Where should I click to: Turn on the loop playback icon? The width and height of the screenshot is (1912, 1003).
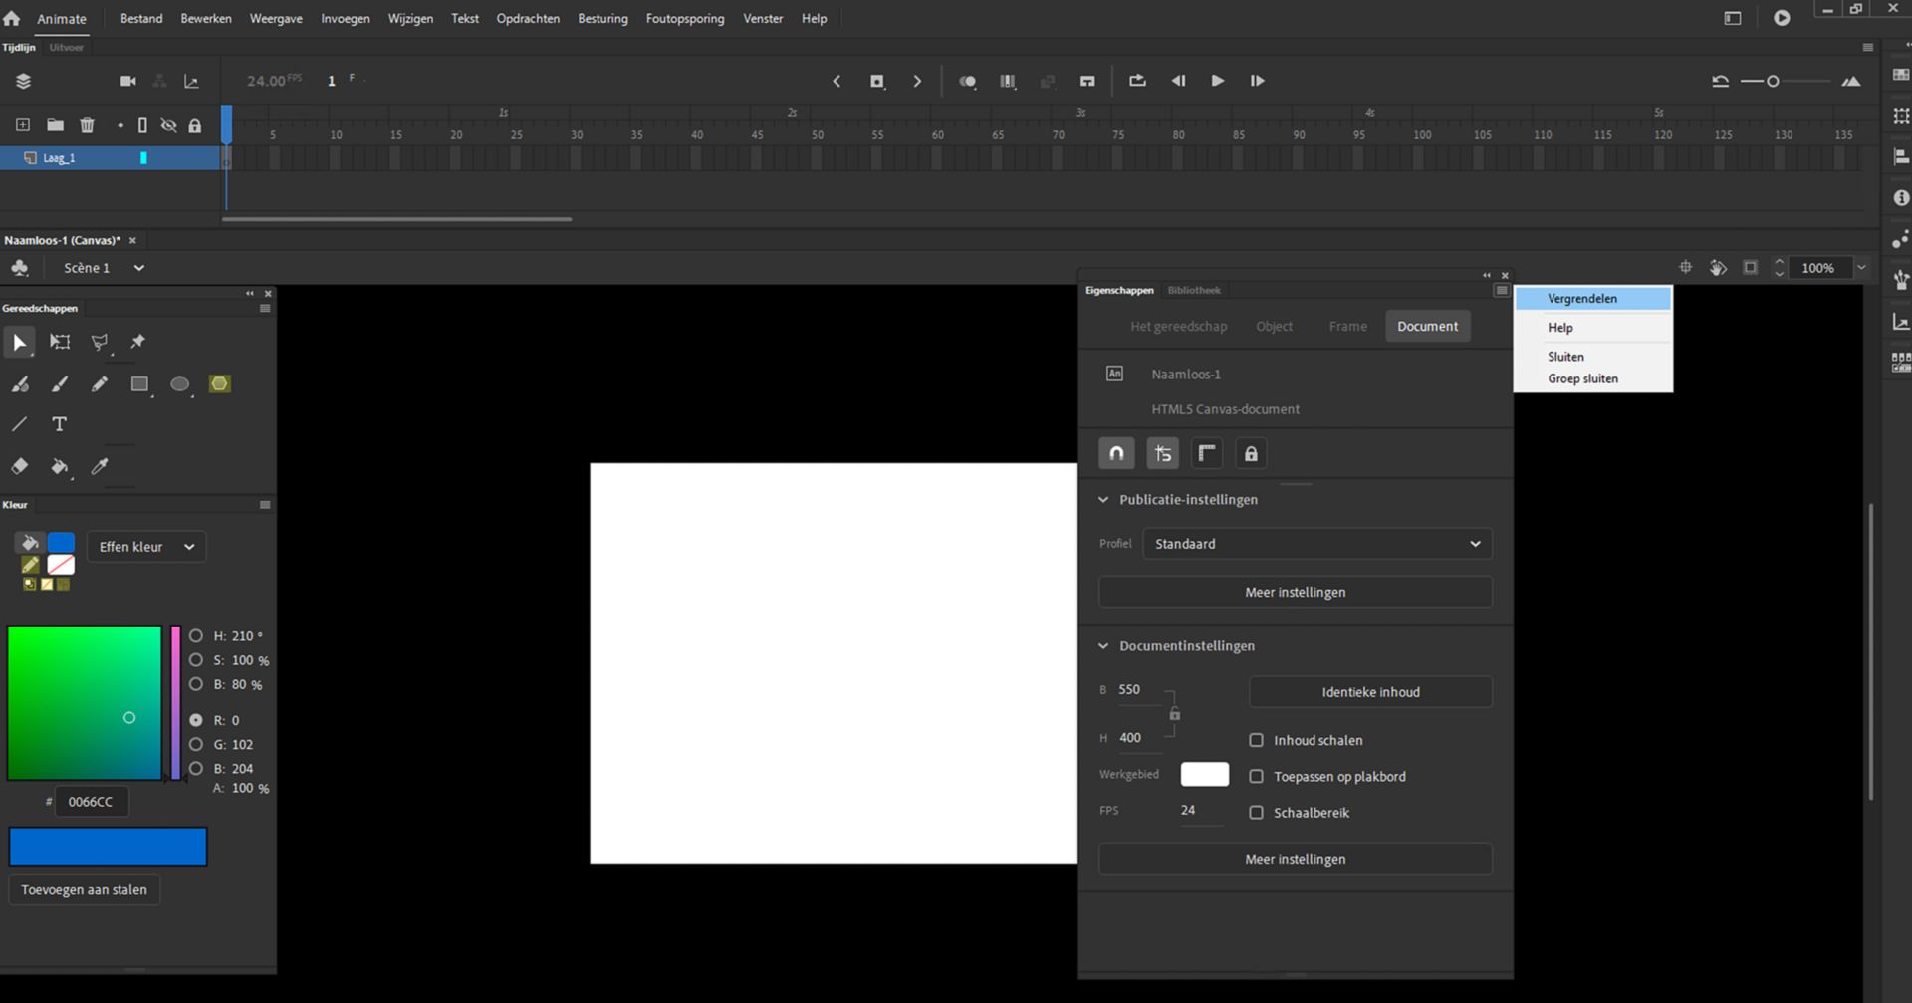coord(1137,81)
